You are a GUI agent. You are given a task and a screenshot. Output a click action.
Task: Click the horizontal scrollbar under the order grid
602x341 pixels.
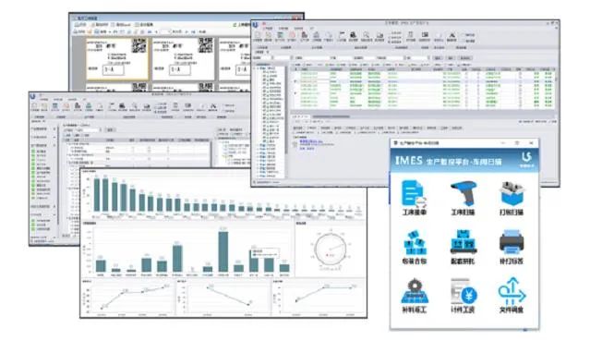click(331, 116)
